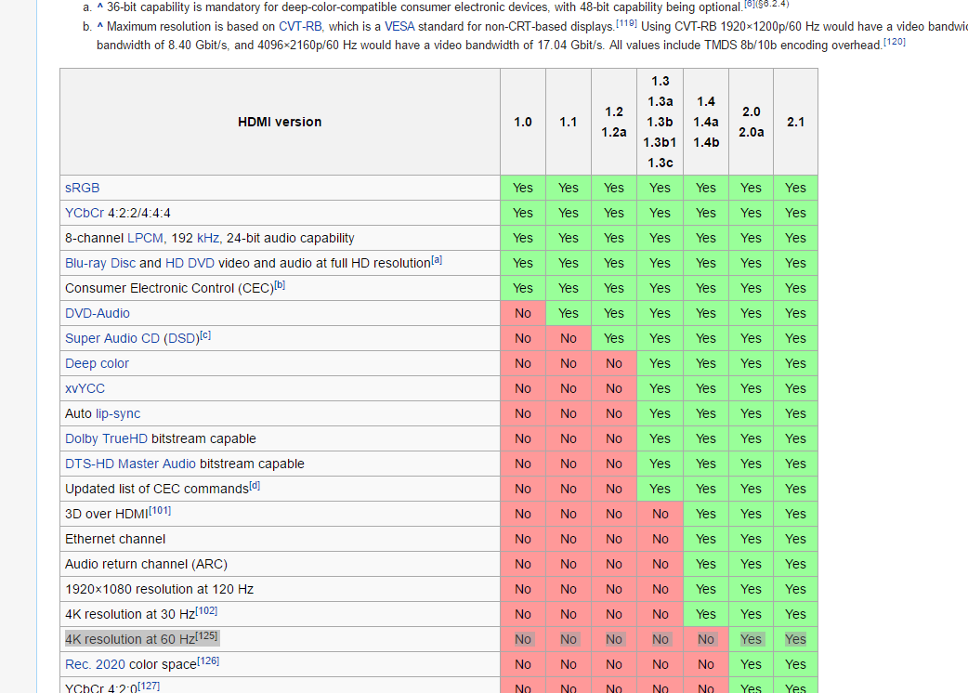
Task: Select the 1.4 versions column header
Action: coord(706,123)
